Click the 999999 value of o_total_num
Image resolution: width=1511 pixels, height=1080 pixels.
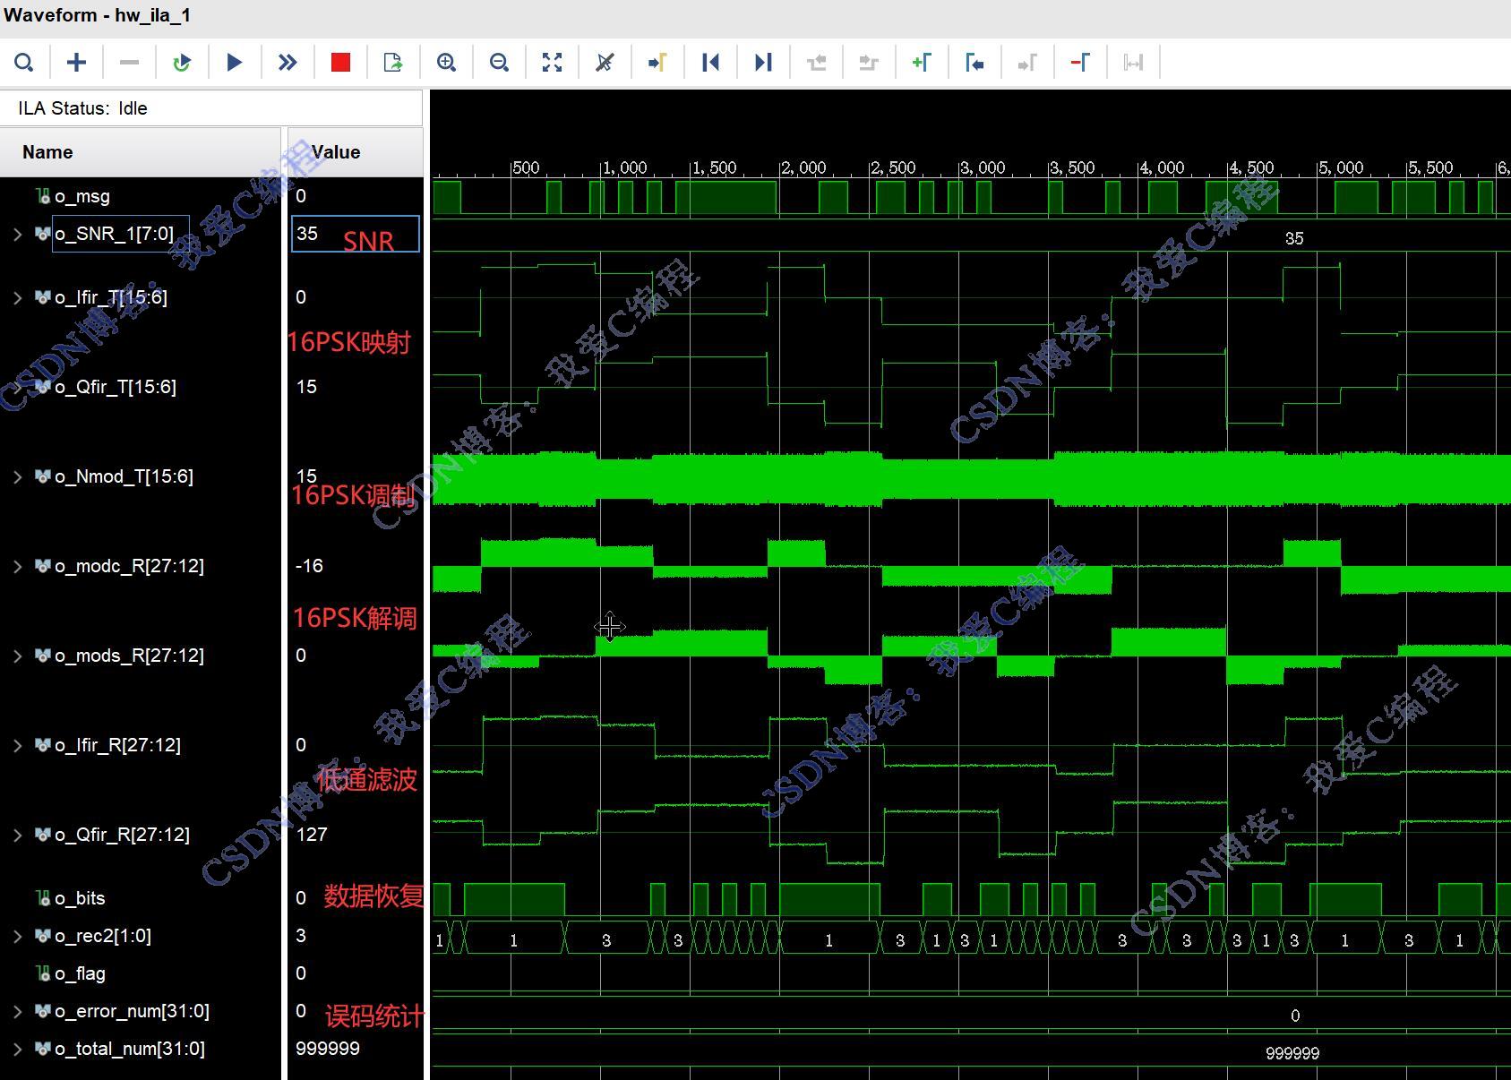pyautogui.click(x=328, y=1049)
